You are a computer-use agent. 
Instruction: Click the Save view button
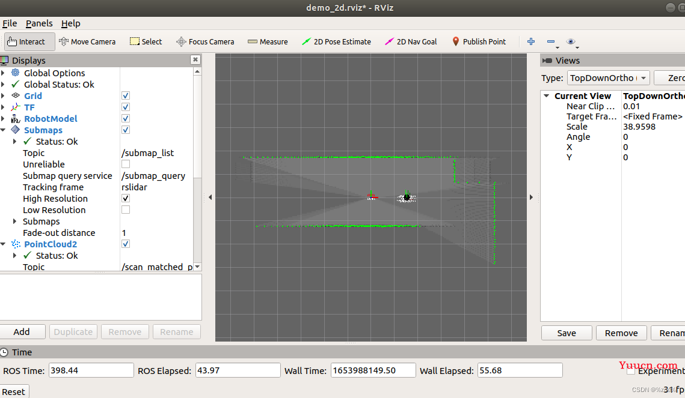[567, 333]
